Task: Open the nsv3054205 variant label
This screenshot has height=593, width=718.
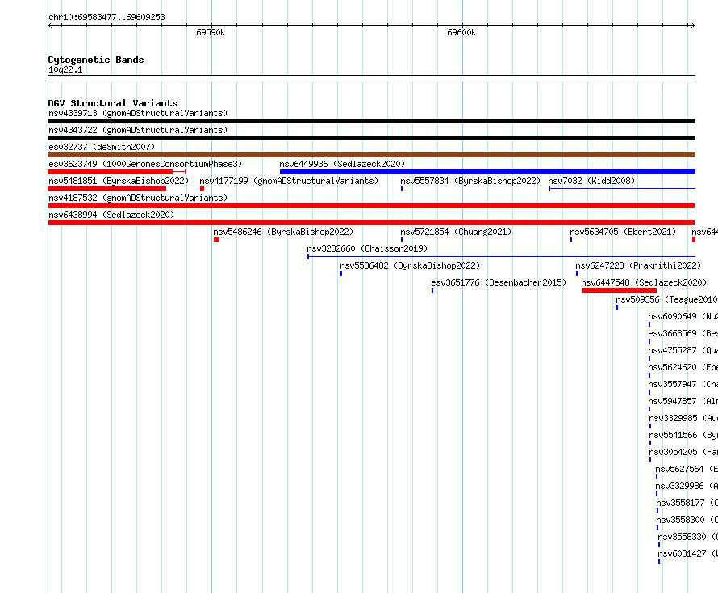Action: [x=683, y=452]
